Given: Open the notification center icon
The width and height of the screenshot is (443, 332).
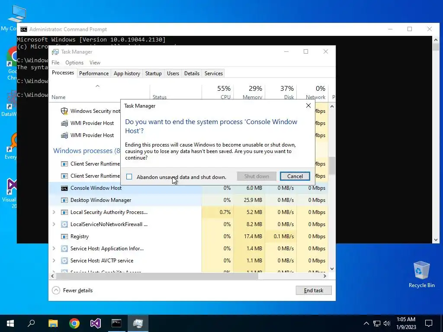Looking at the screenshot, I should (x=429, y=323).
